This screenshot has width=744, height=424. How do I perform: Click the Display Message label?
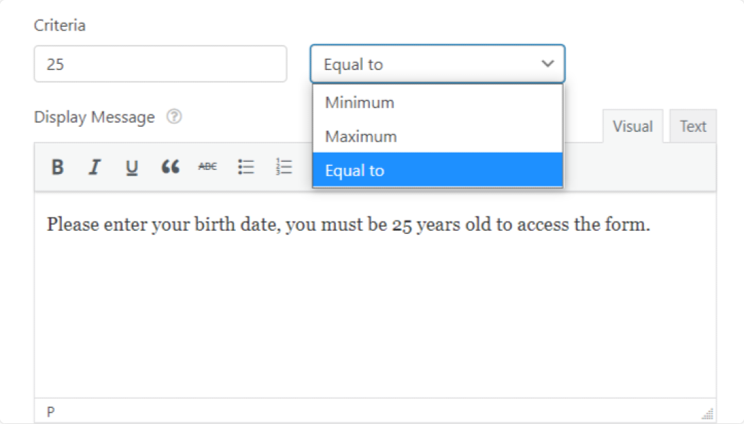tap(95, 117)
